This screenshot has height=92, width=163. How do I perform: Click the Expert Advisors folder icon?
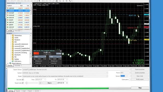coord(10,63)
